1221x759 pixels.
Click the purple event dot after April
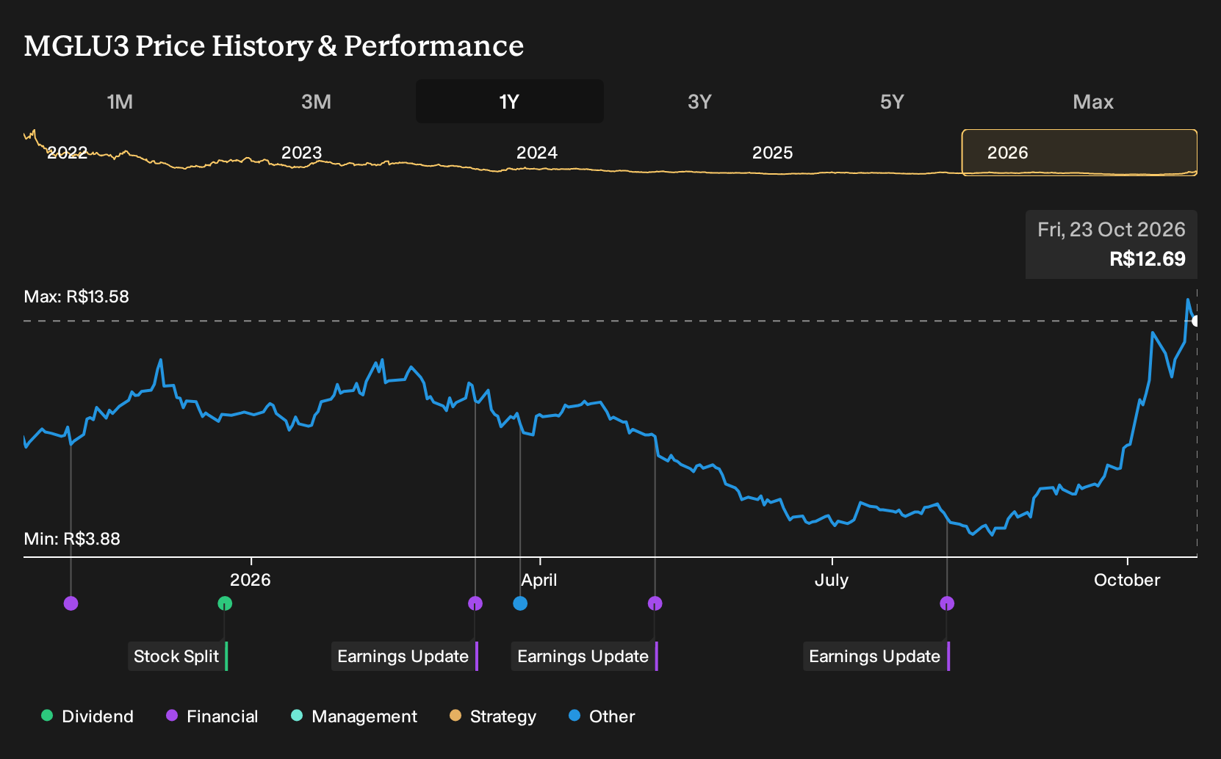point(655,603)
